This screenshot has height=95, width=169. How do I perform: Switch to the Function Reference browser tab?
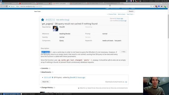112,3
